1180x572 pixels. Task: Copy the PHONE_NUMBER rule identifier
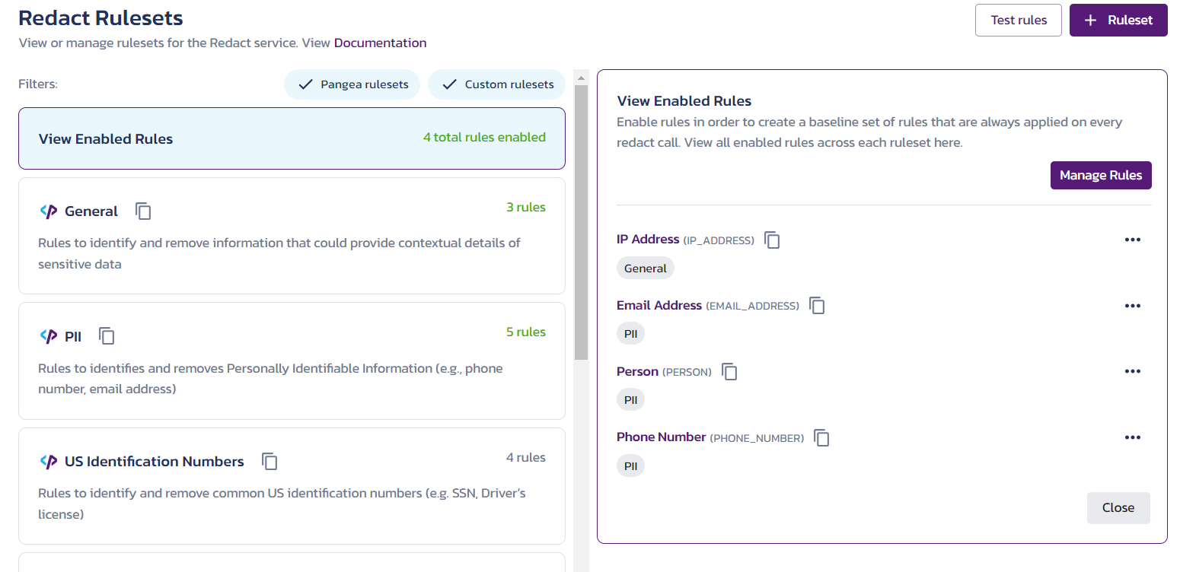(x=821, y=437)
